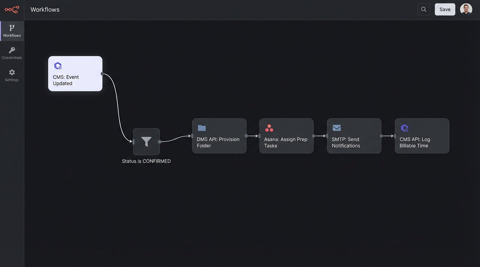480x267 pixels.
Task: Click the search magnifier icon in top bar
Action: click(423, 9)
